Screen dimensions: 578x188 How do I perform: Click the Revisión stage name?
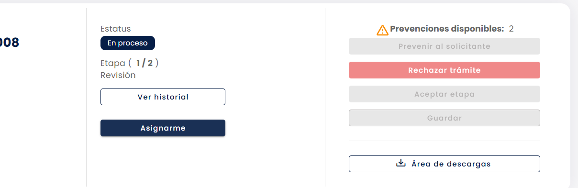(x=118, y=75)
